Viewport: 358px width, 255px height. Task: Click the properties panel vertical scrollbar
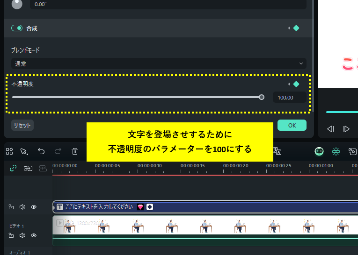click(313, 56)
